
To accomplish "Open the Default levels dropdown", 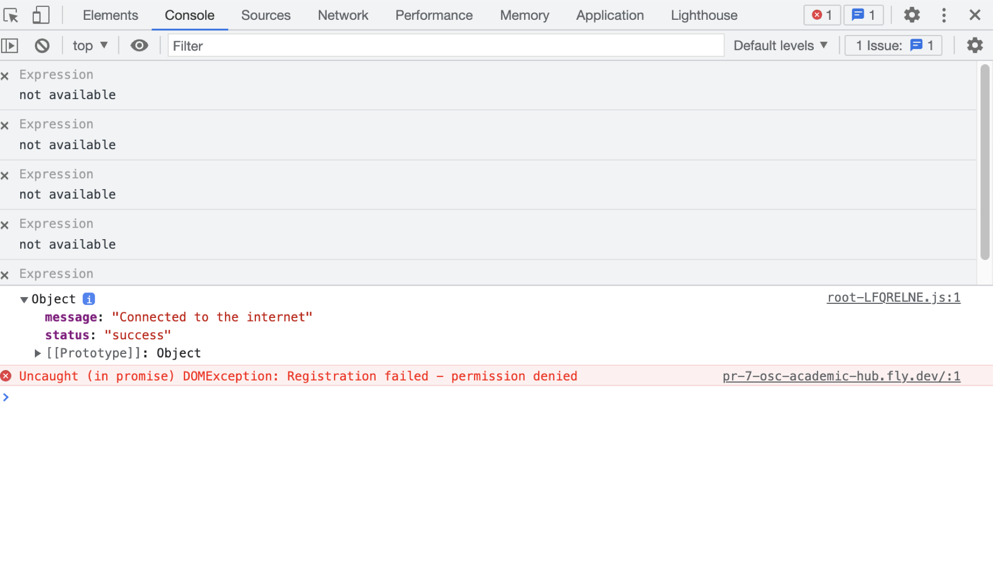I will click(x=780, y=45).
